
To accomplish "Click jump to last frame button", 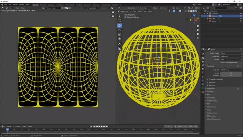I will [107, 126].
